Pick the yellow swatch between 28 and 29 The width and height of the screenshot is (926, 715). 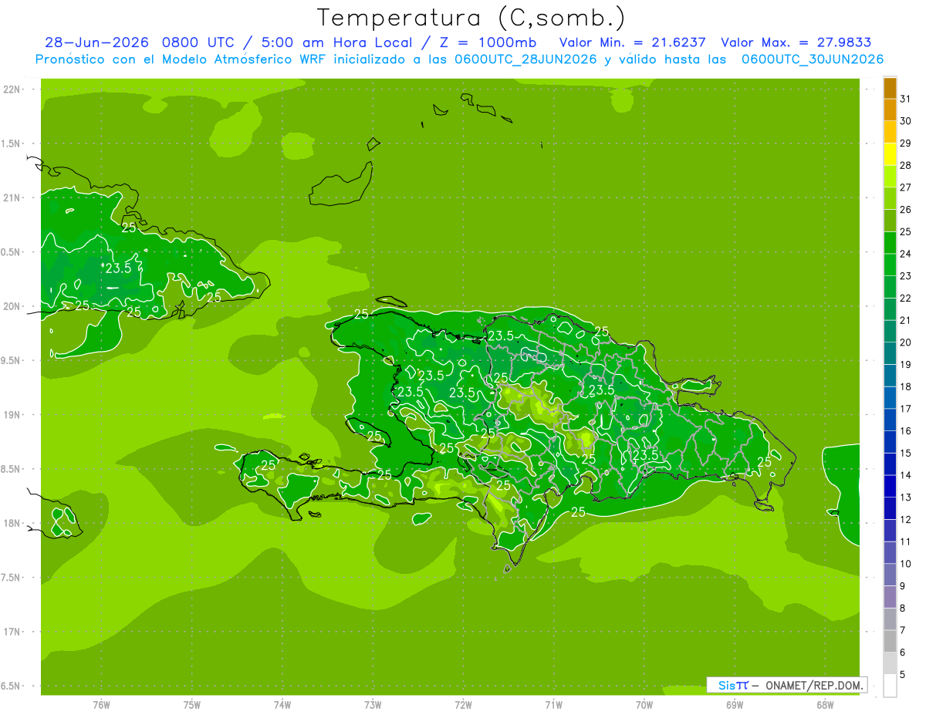click(890, 154)
